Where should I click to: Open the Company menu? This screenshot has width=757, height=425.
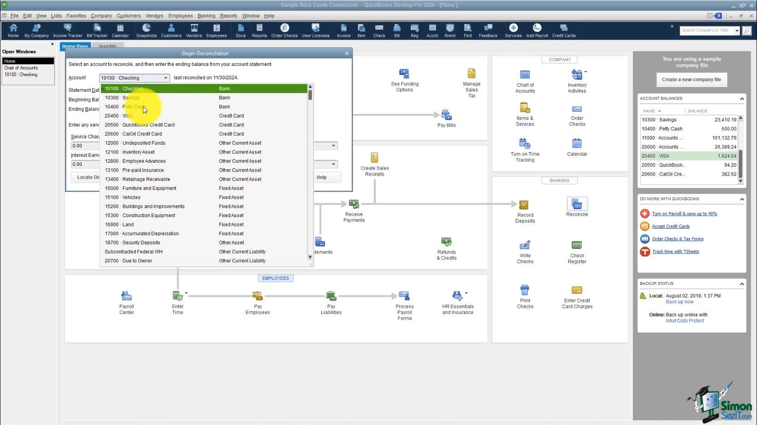tap(101, 16)
